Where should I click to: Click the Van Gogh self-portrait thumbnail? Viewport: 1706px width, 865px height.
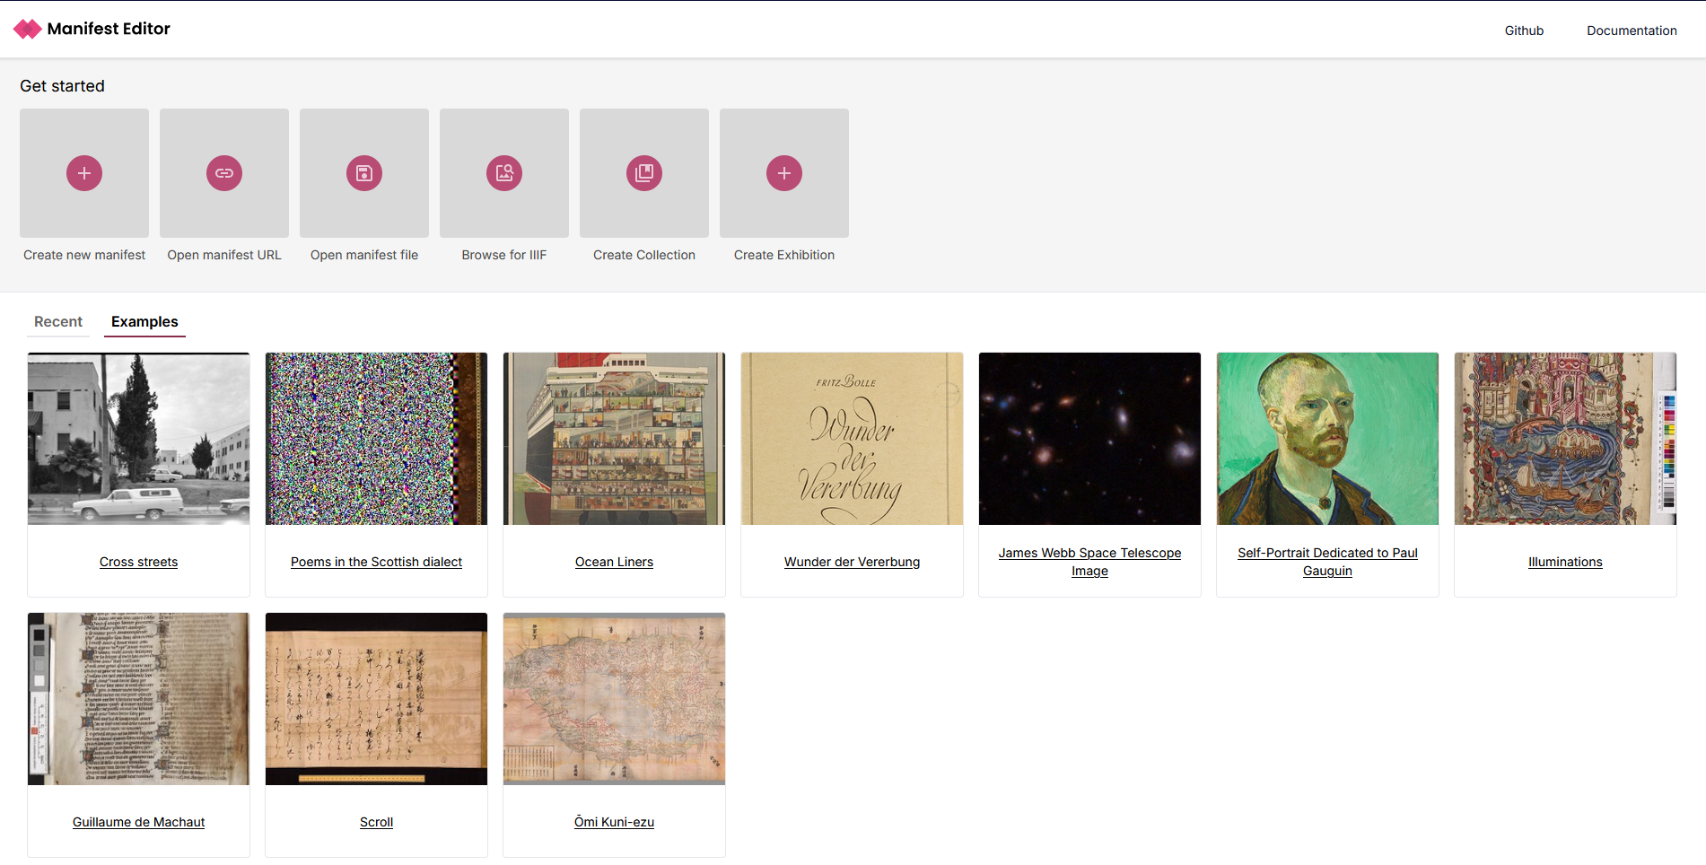click(1327, 439)
